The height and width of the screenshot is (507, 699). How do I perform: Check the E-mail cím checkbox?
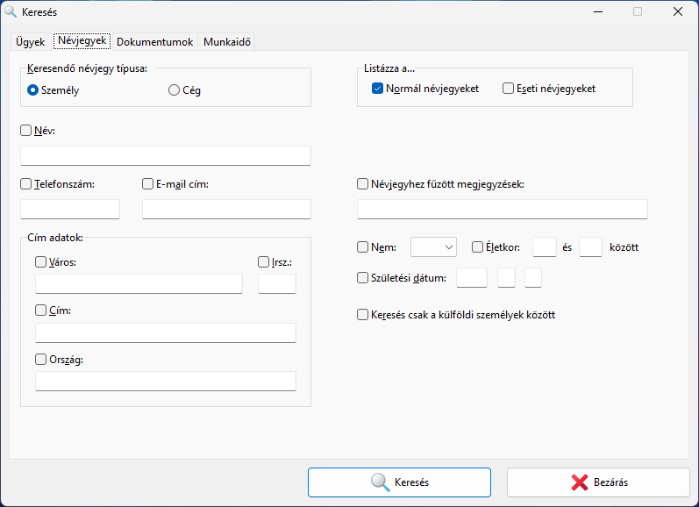tap(147, 184)
